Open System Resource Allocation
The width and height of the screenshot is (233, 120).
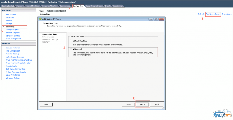pos(16,72)
